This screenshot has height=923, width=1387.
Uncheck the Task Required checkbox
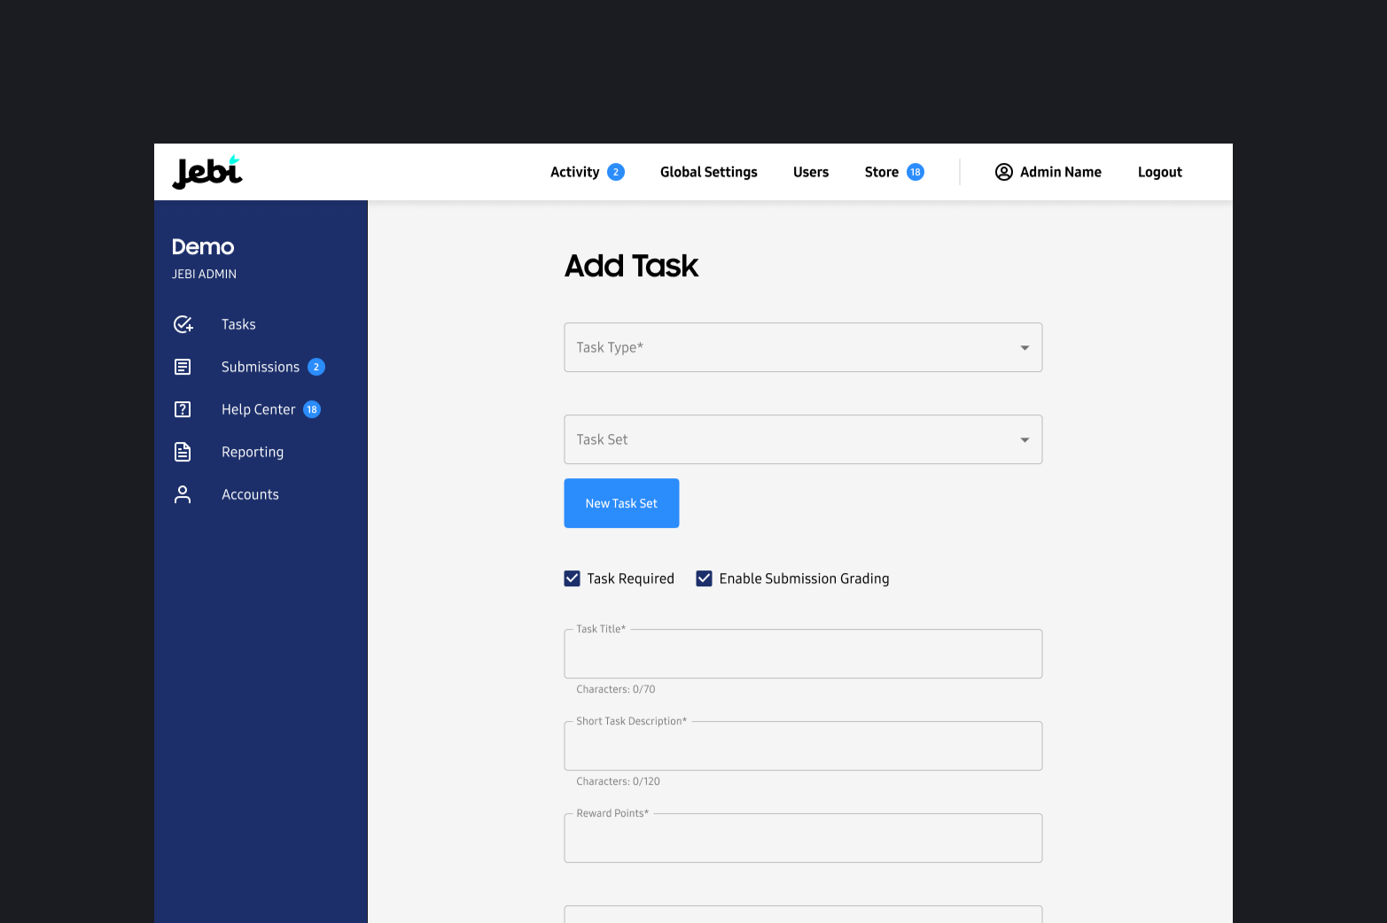coord(573,578)
